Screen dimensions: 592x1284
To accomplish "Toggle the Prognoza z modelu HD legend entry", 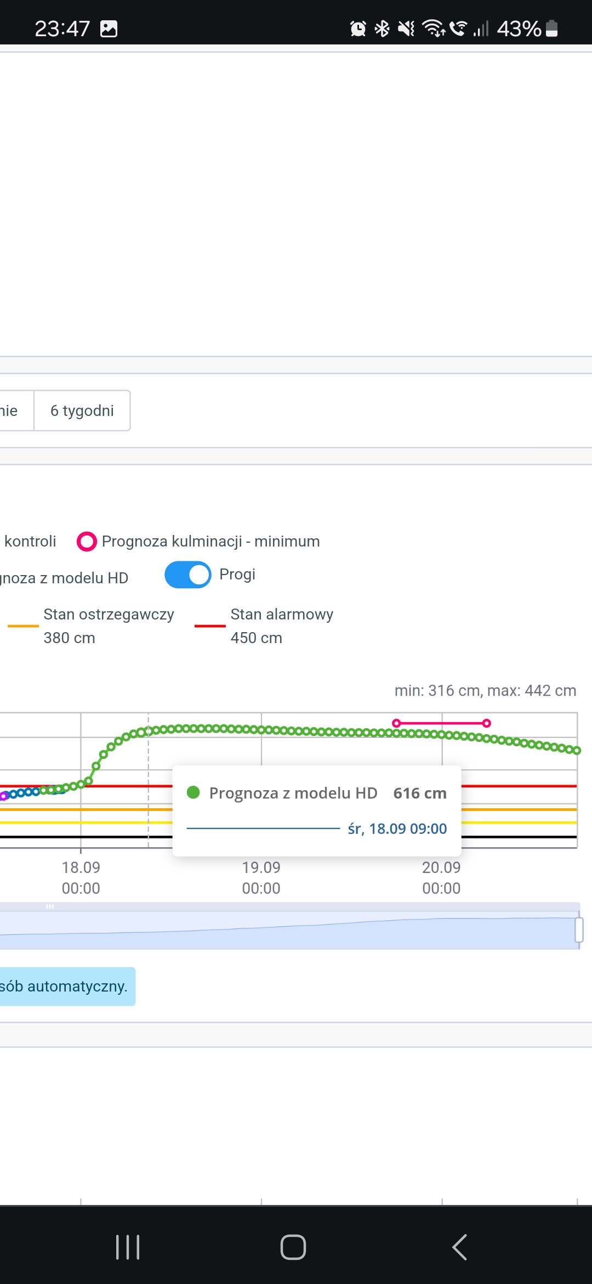I will click(64, 578).
